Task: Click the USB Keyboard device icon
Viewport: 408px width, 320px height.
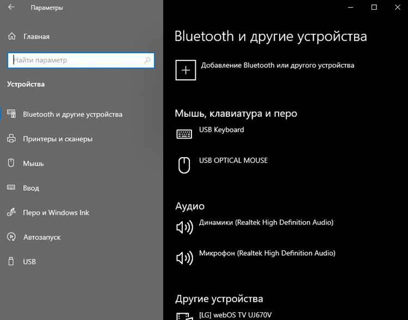Action: point(184,134)
